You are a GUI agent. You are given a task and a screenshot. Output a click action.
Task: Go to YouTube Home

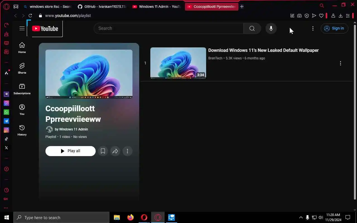click(22, 48)
